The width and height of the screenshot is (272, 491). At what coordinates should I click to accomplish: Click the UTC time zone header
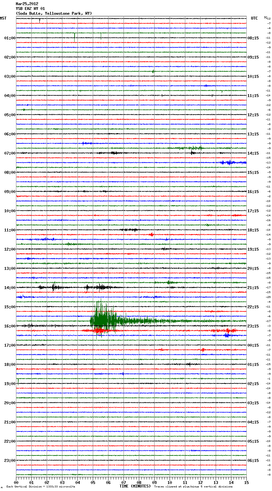click(x=254, y=18)
